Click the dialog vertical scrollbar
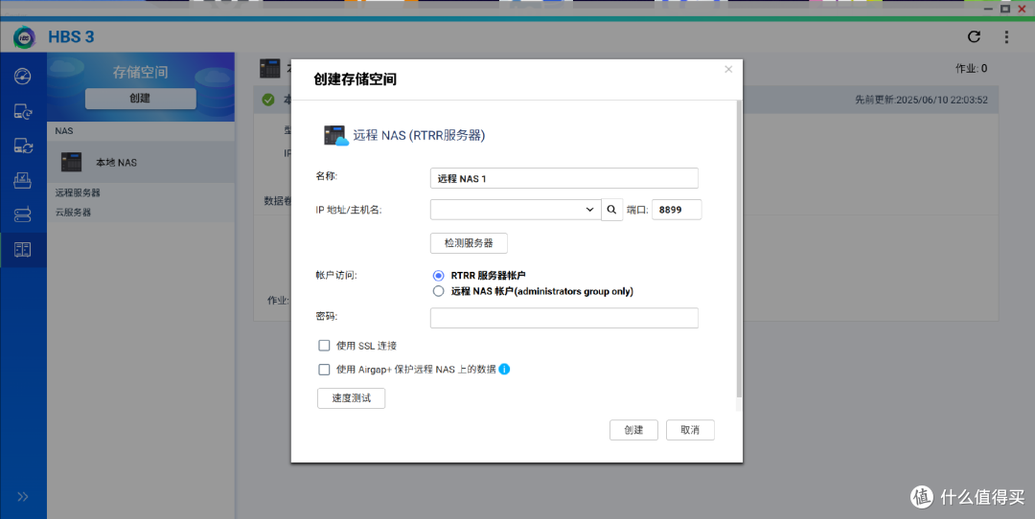Screen dimensions: 1035x519 pos(739,249)
